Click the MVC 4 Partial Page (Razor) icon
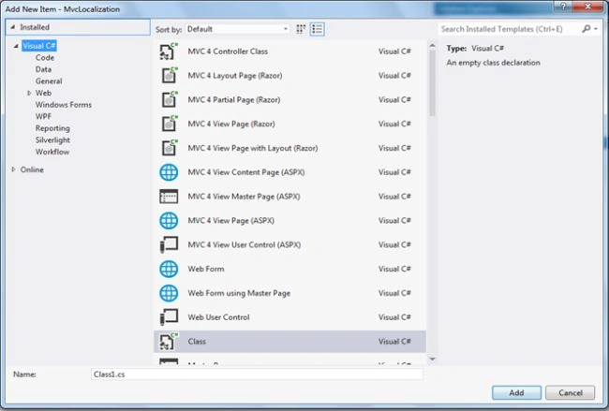This screenshot has width=609, height=411. click(169, 100)
